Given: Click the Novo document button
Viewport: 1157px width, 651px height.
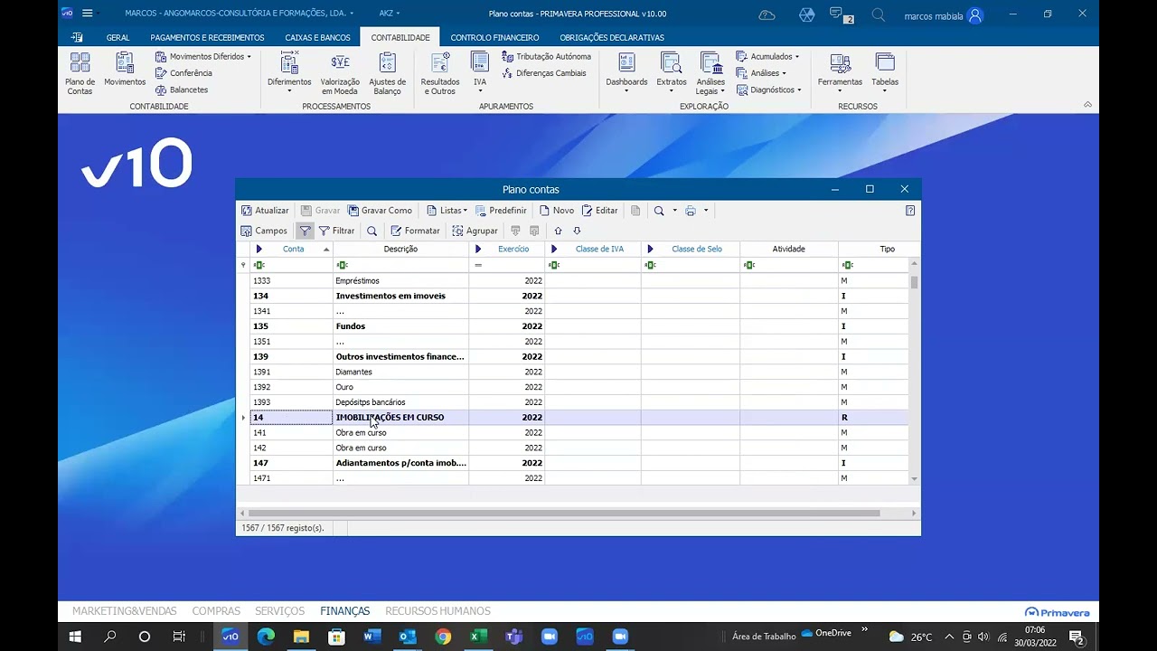Looking at the screenshot, I should click(x=557, y=211).
